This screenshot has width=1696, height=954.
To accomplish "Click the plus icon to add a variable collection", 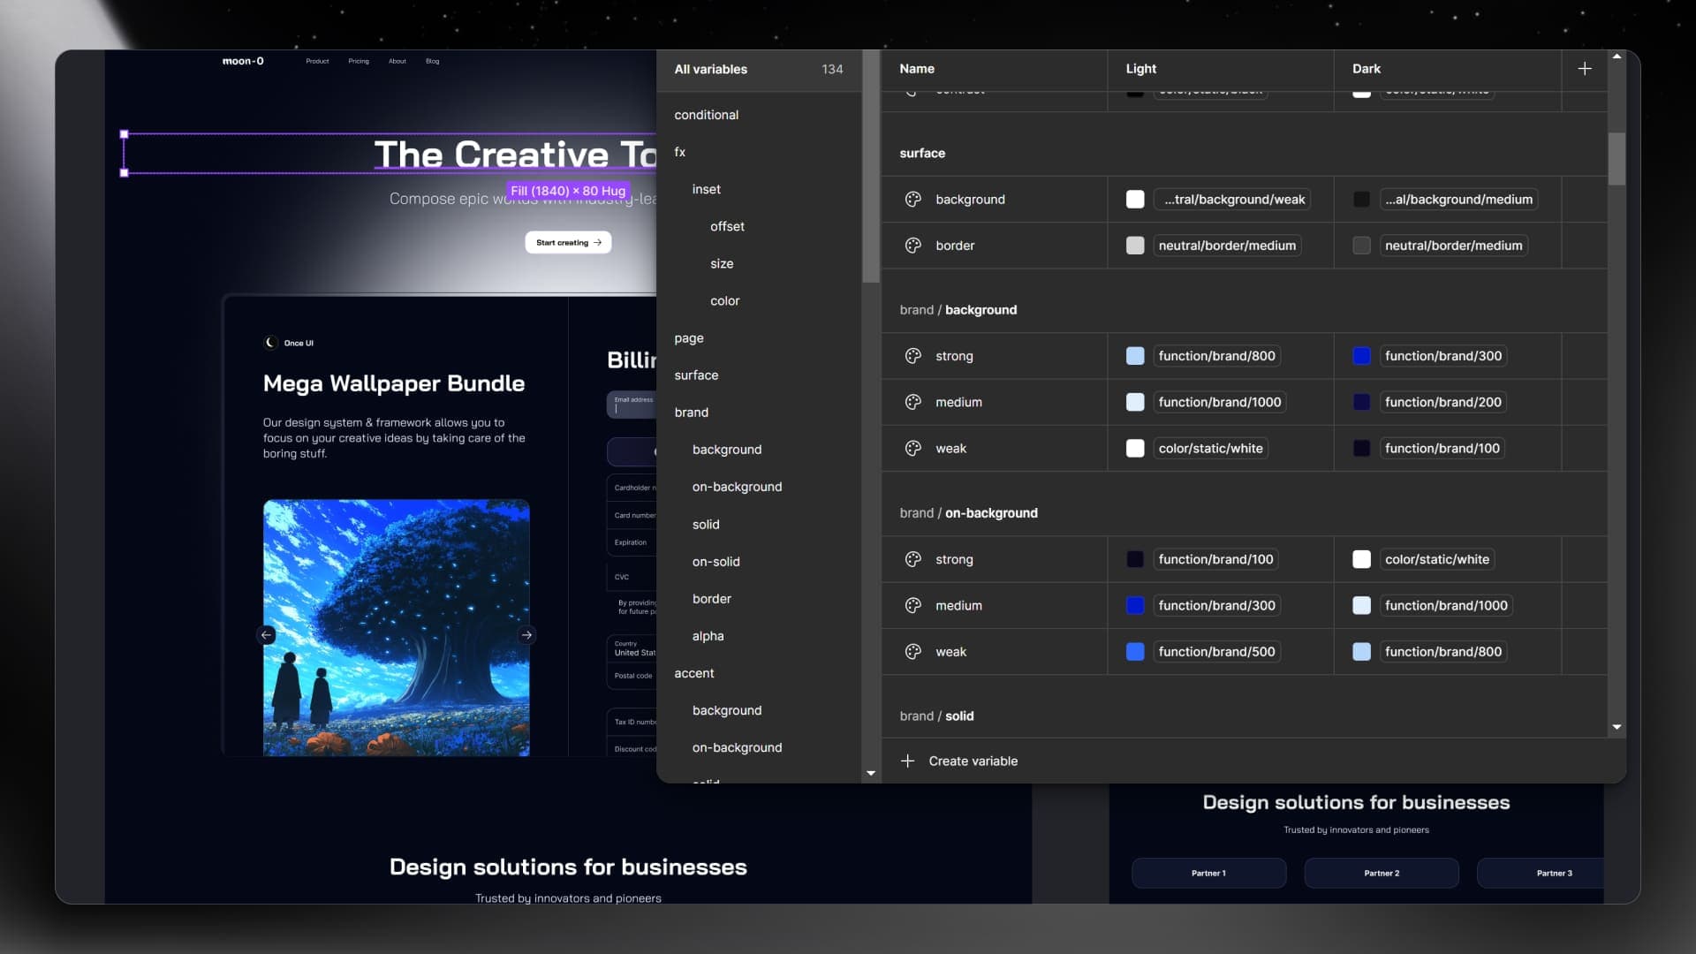I will [x=1585, y=68].
